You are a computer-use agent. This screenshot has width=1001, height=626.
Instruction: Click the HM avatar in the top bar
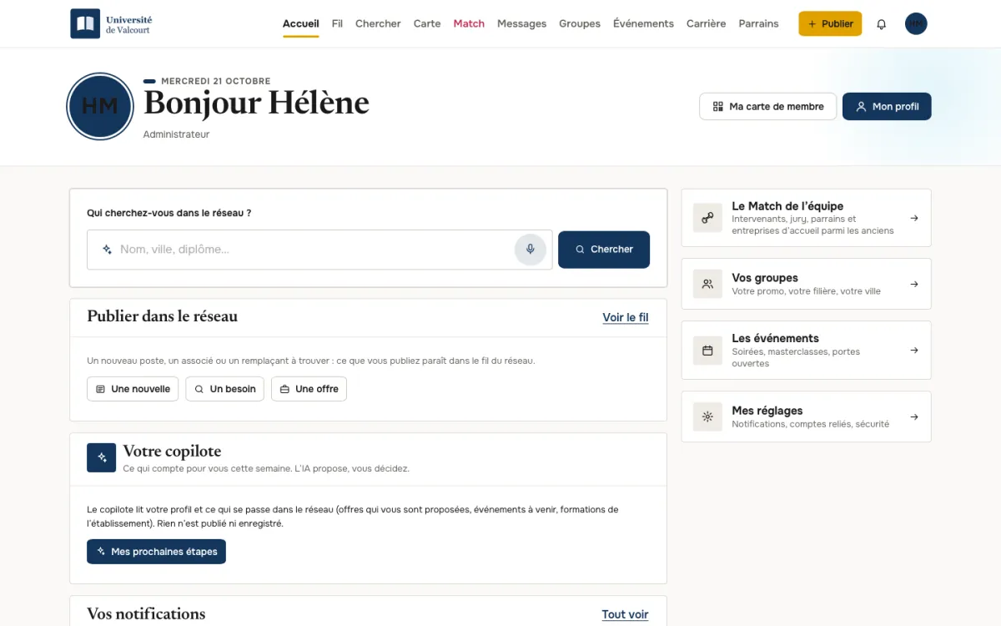(x=916, y=24)
